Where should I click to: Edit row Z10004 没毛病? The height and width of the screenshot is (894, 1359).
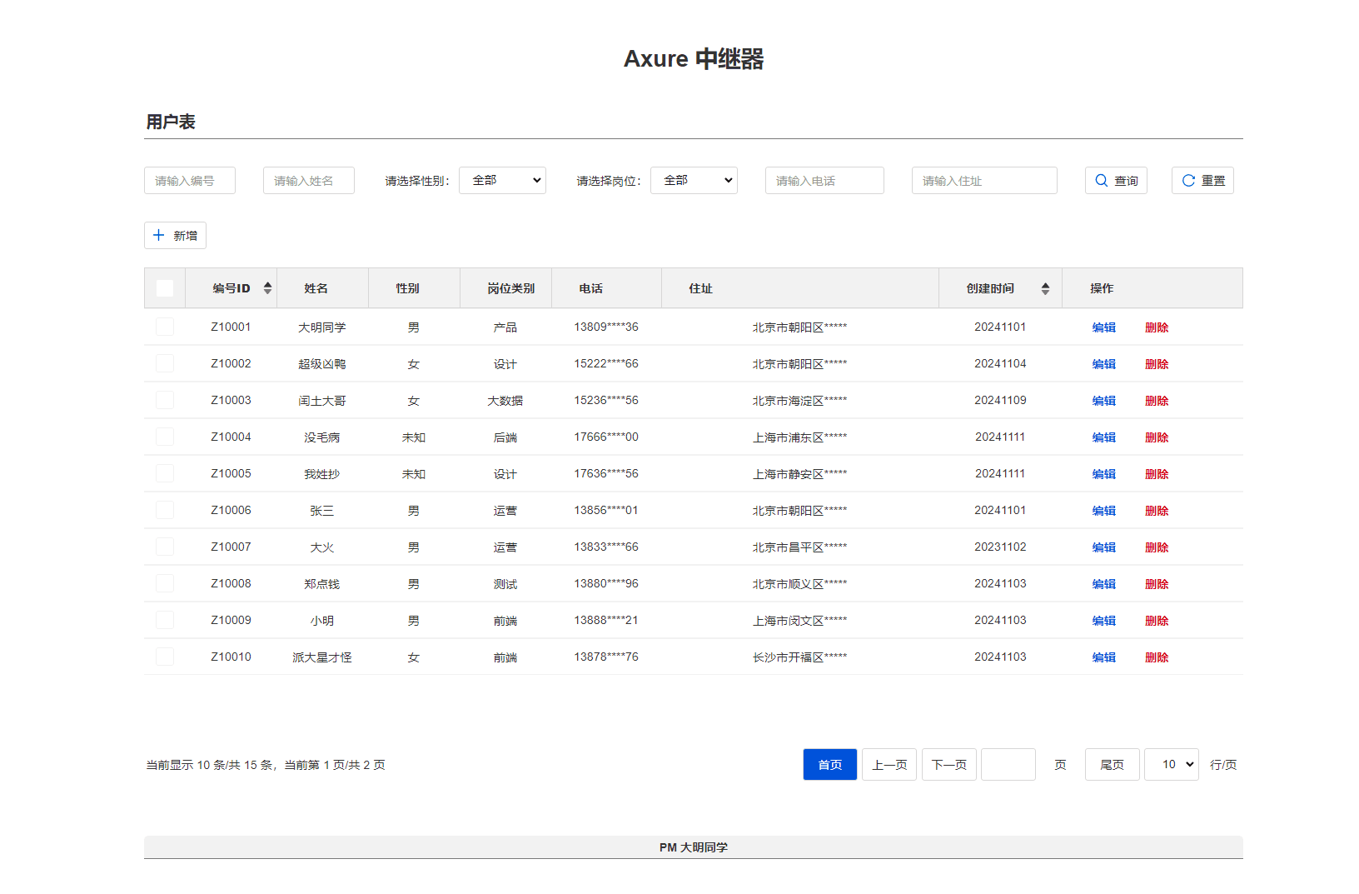pos(1104,437)
